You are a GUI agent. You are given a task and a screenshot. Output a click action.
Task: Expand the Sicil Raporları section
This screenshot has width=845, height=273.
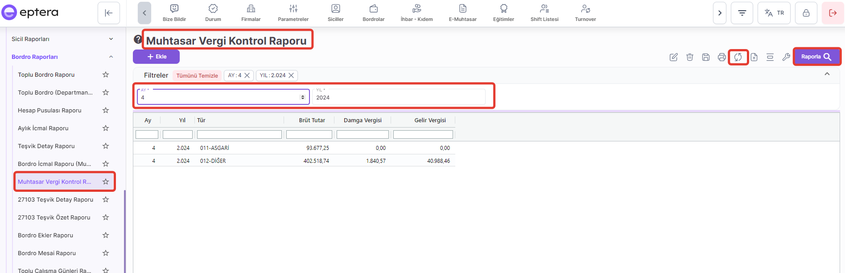[111, 39]
